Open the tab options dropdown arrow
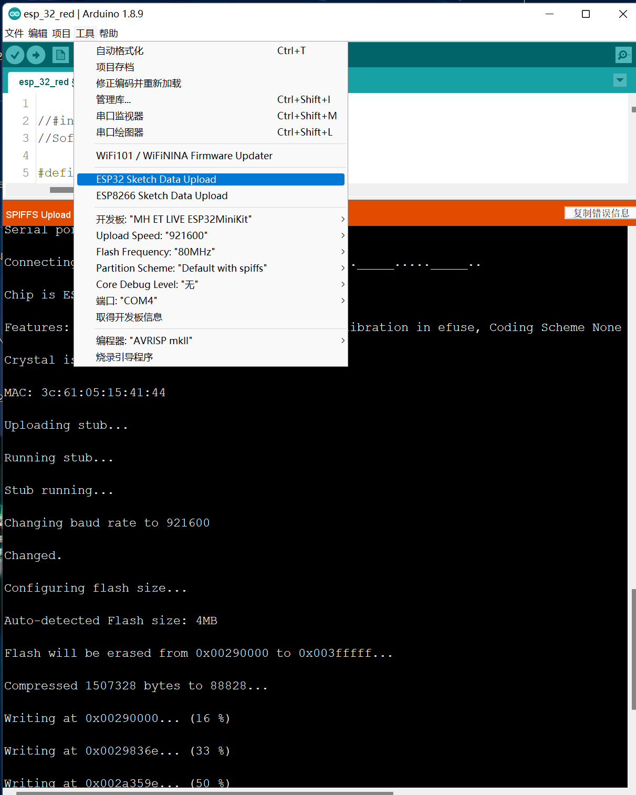Viewport: 636px width, 795px height. pyautogui.click(x=620, y=80)
